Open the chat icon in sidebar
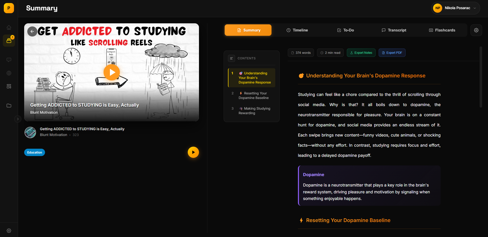488x237 pixels. click(x=9, y=60)
